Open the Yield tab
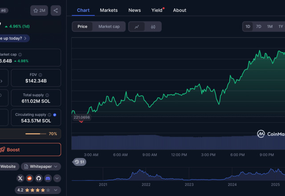 pyautogui.click(x=157, y=10)
